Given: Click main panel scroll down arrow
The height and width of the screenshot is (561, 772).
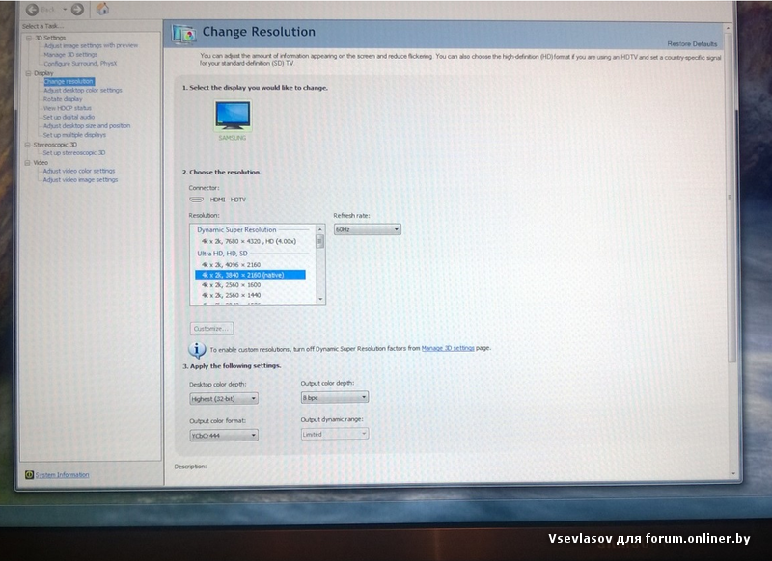Looking at the screenshot, I should pos(733,473).
